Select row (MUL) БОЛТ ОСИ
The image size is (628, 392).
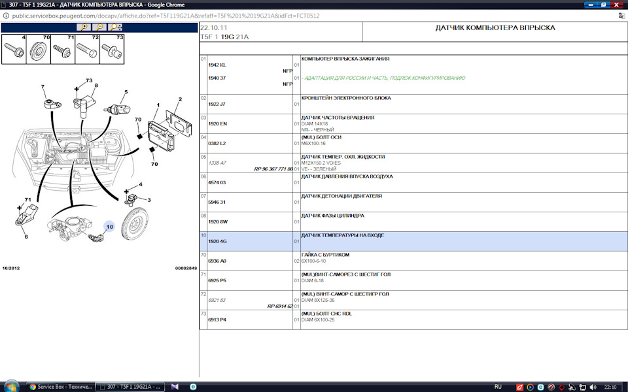pyautogui.click(x=413, y=143)
